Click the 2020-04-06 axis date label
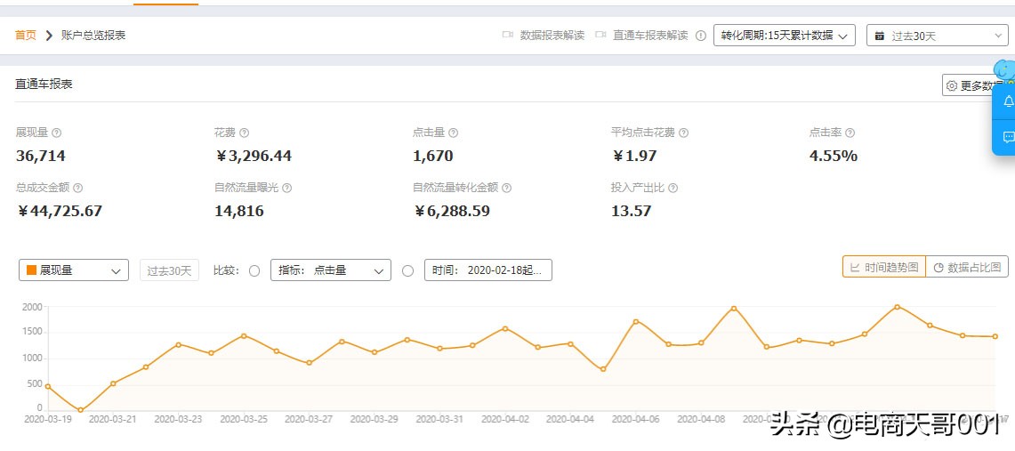The width and height of the screenshot is (1015, 451). [x=636, y=419]
